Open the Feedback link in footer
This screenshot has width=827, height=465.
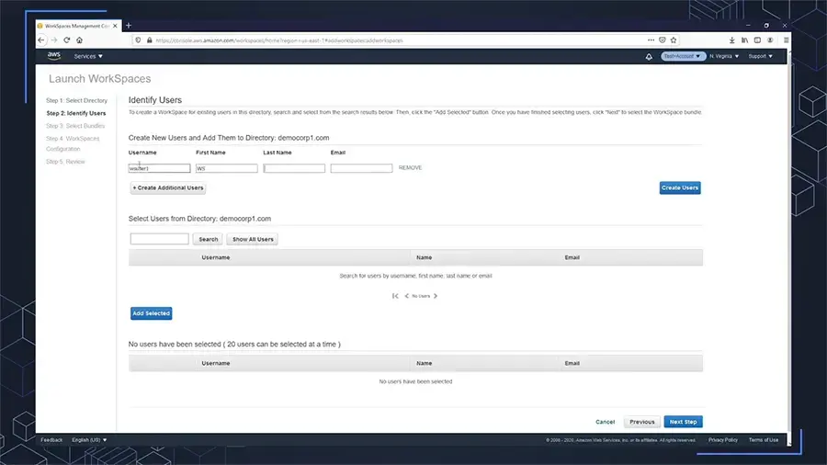[51, 439]
